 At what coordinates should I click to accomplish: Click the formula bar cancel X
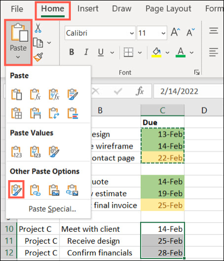[x=96, y=91]
